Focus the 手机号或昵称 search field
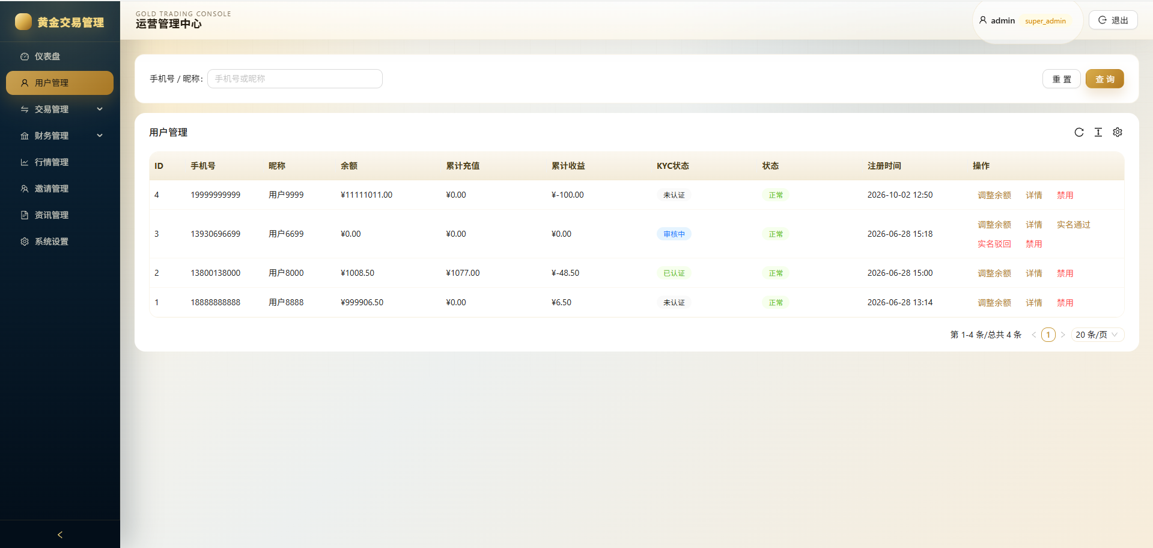1153x548 pixels. click(295, 79)
